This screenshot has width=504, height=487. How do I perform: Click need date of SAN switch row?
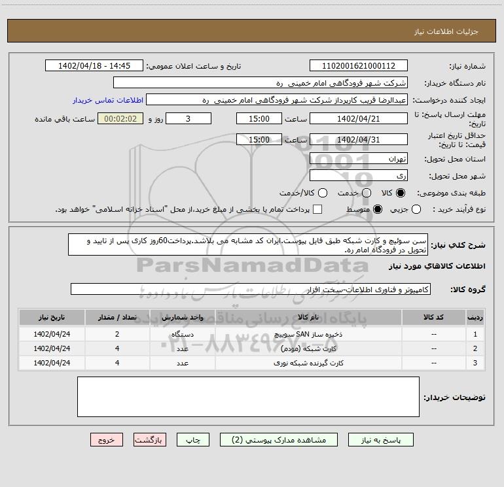(x=52, y=334)
